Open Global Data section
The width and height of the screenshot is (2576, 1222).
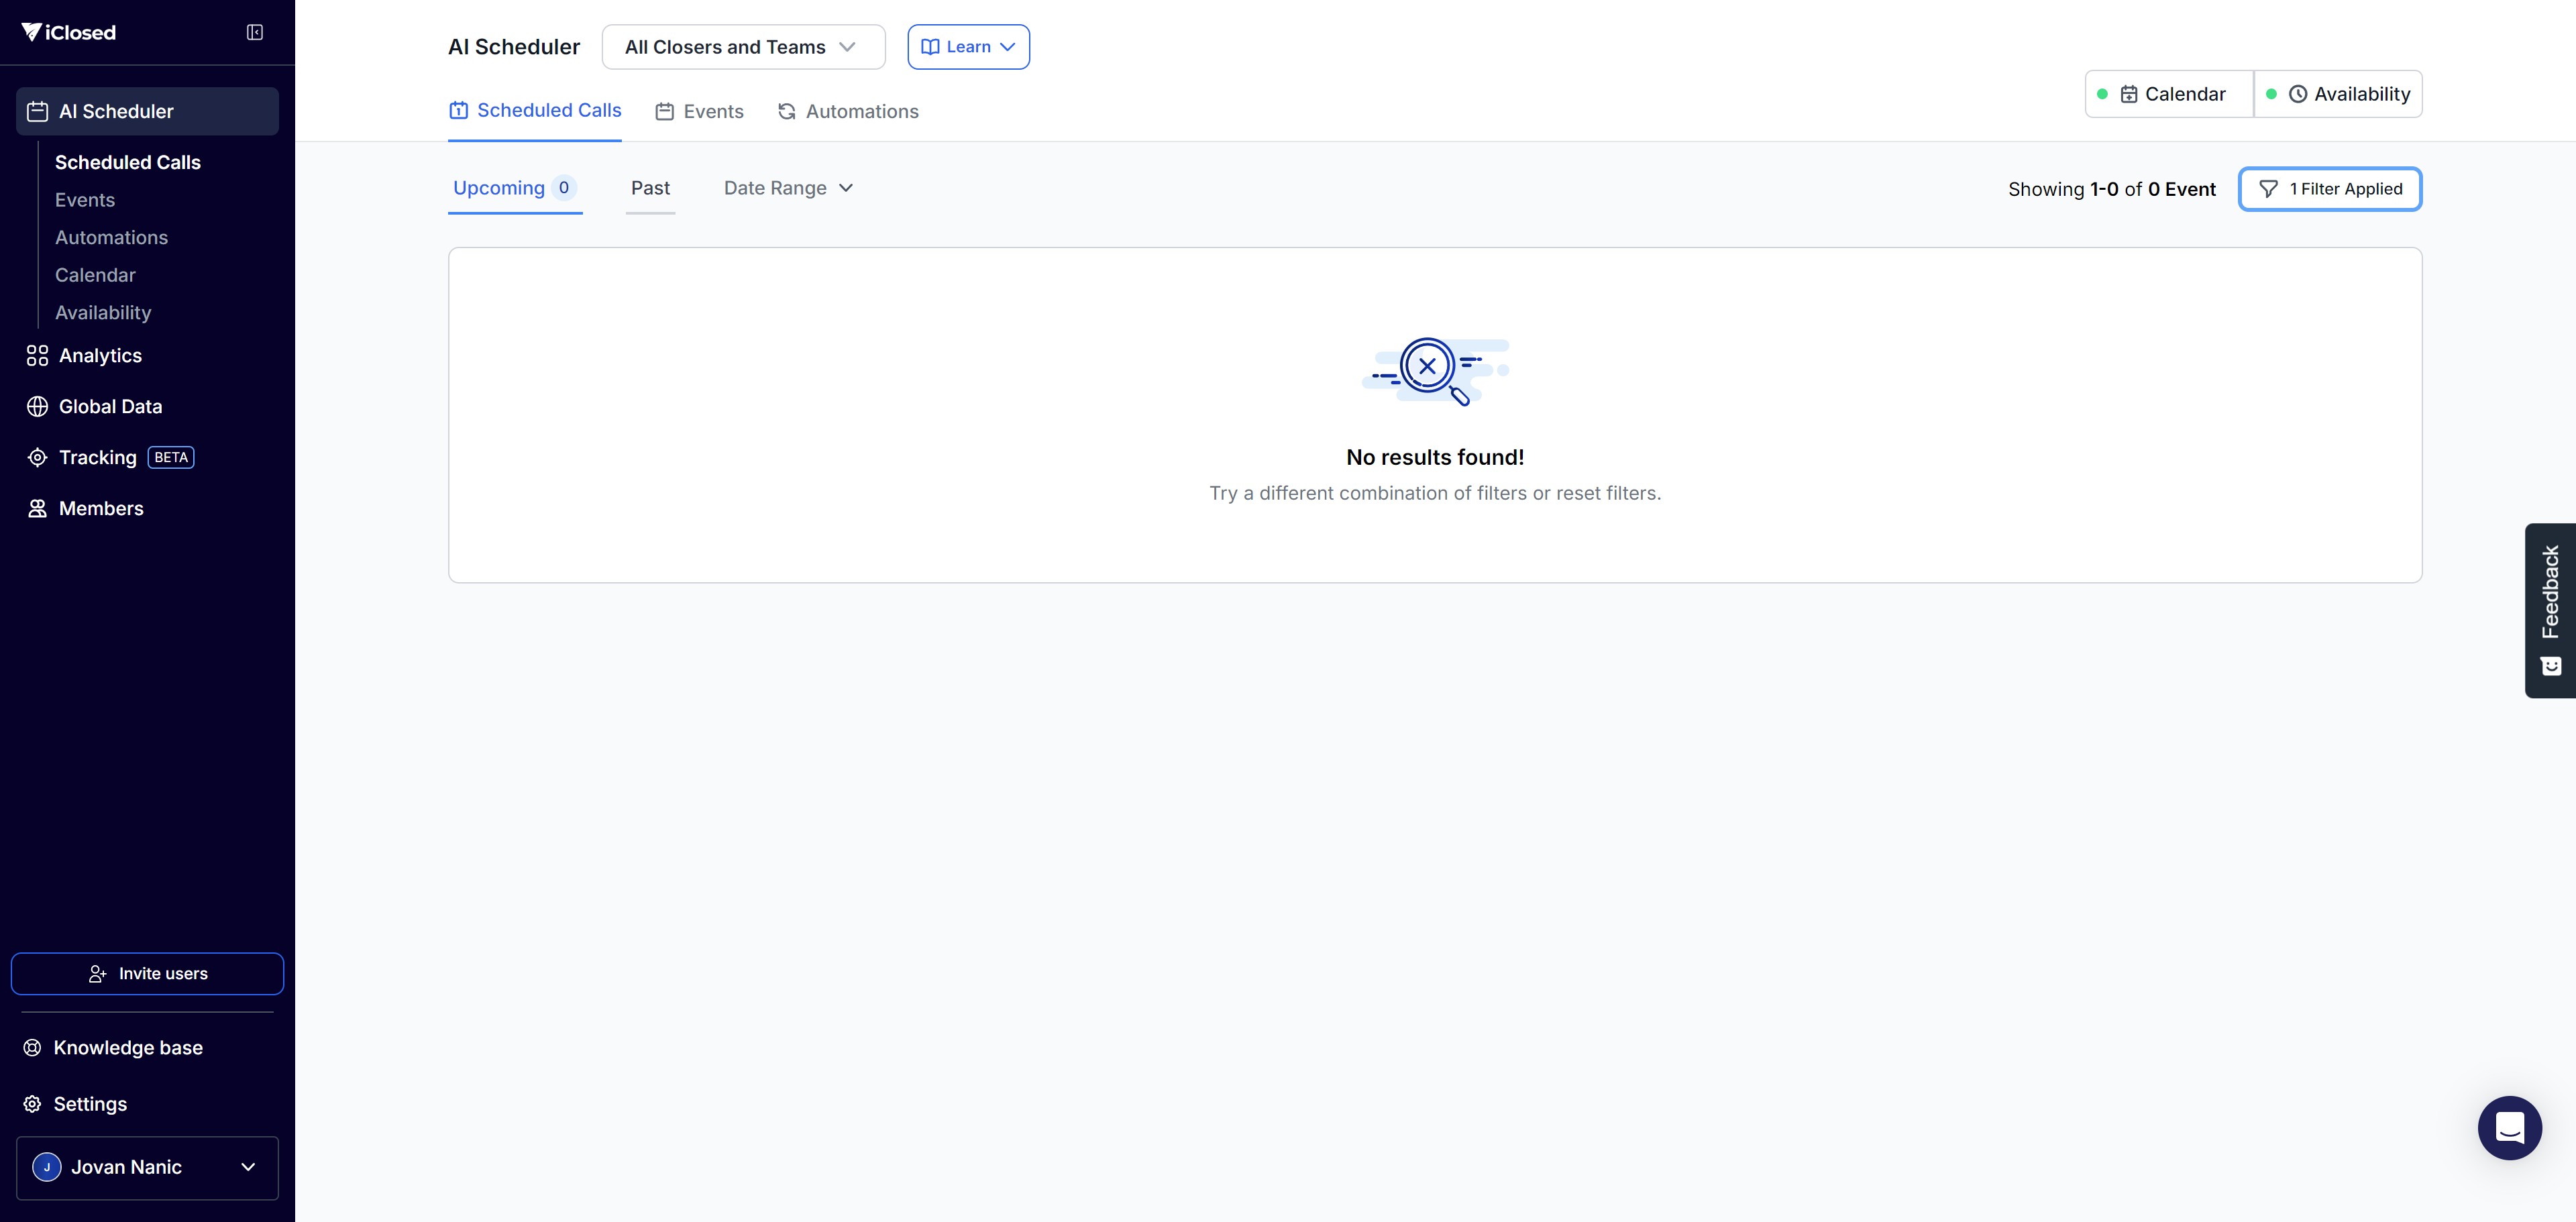tap(110, 406)
